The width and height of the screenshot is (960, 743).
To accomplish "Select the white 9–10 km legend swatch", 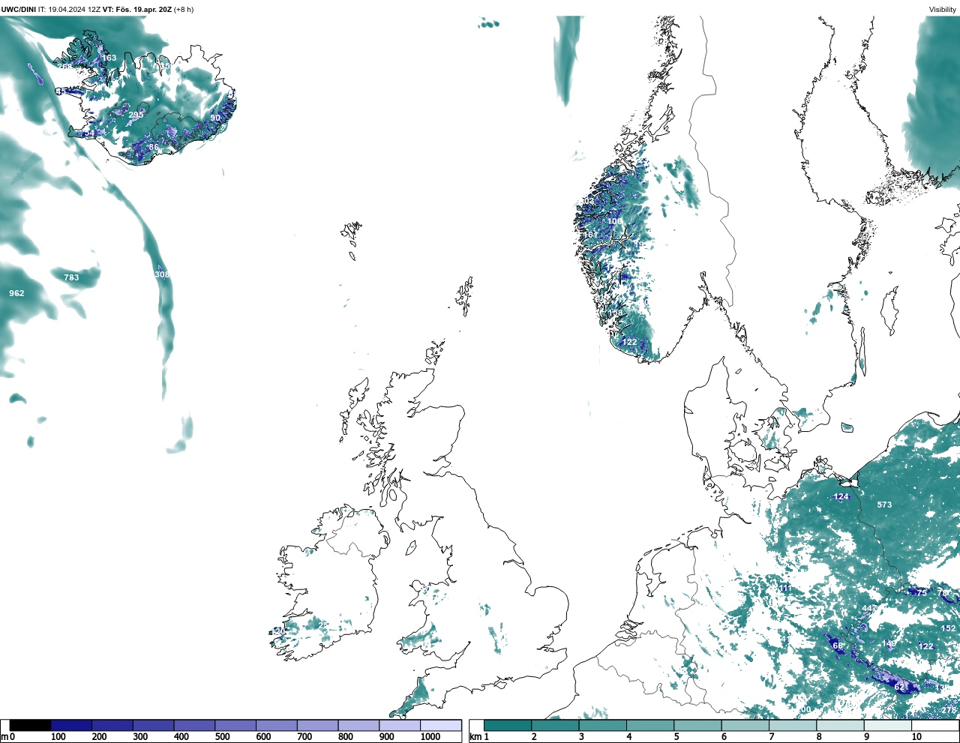I will (x=887, y=726).
